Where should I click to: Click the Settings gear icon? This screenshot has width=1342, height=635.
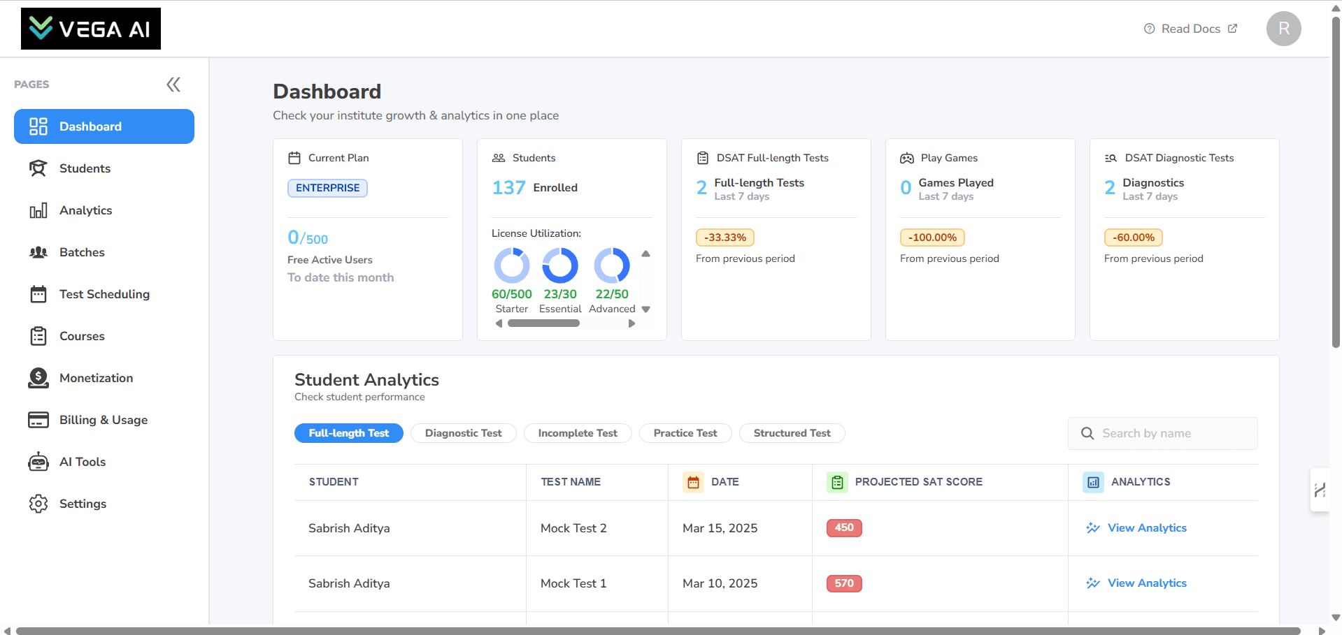pyautogui.click(x=38, y=504)
